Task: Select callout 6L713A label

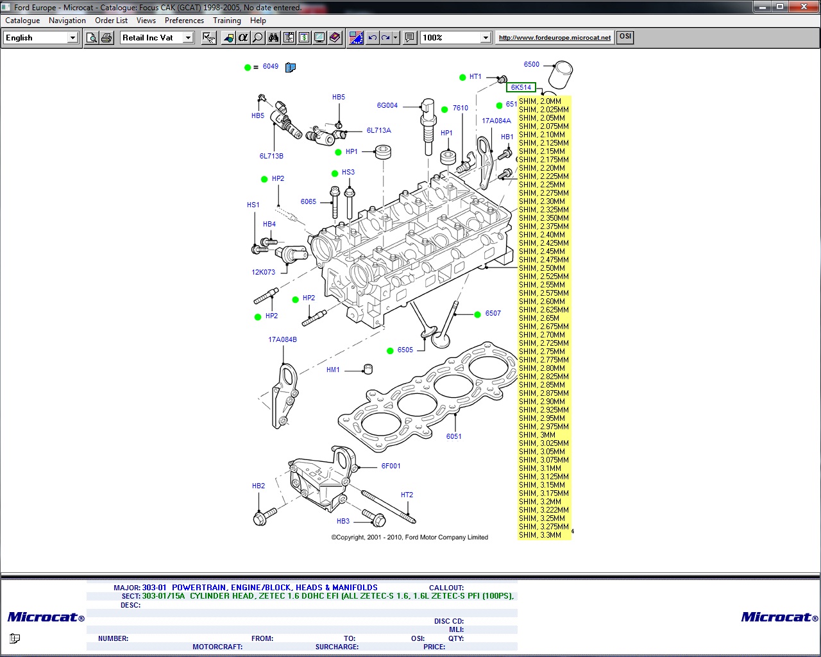Action: pyautogui.click(x=379, y=131)
